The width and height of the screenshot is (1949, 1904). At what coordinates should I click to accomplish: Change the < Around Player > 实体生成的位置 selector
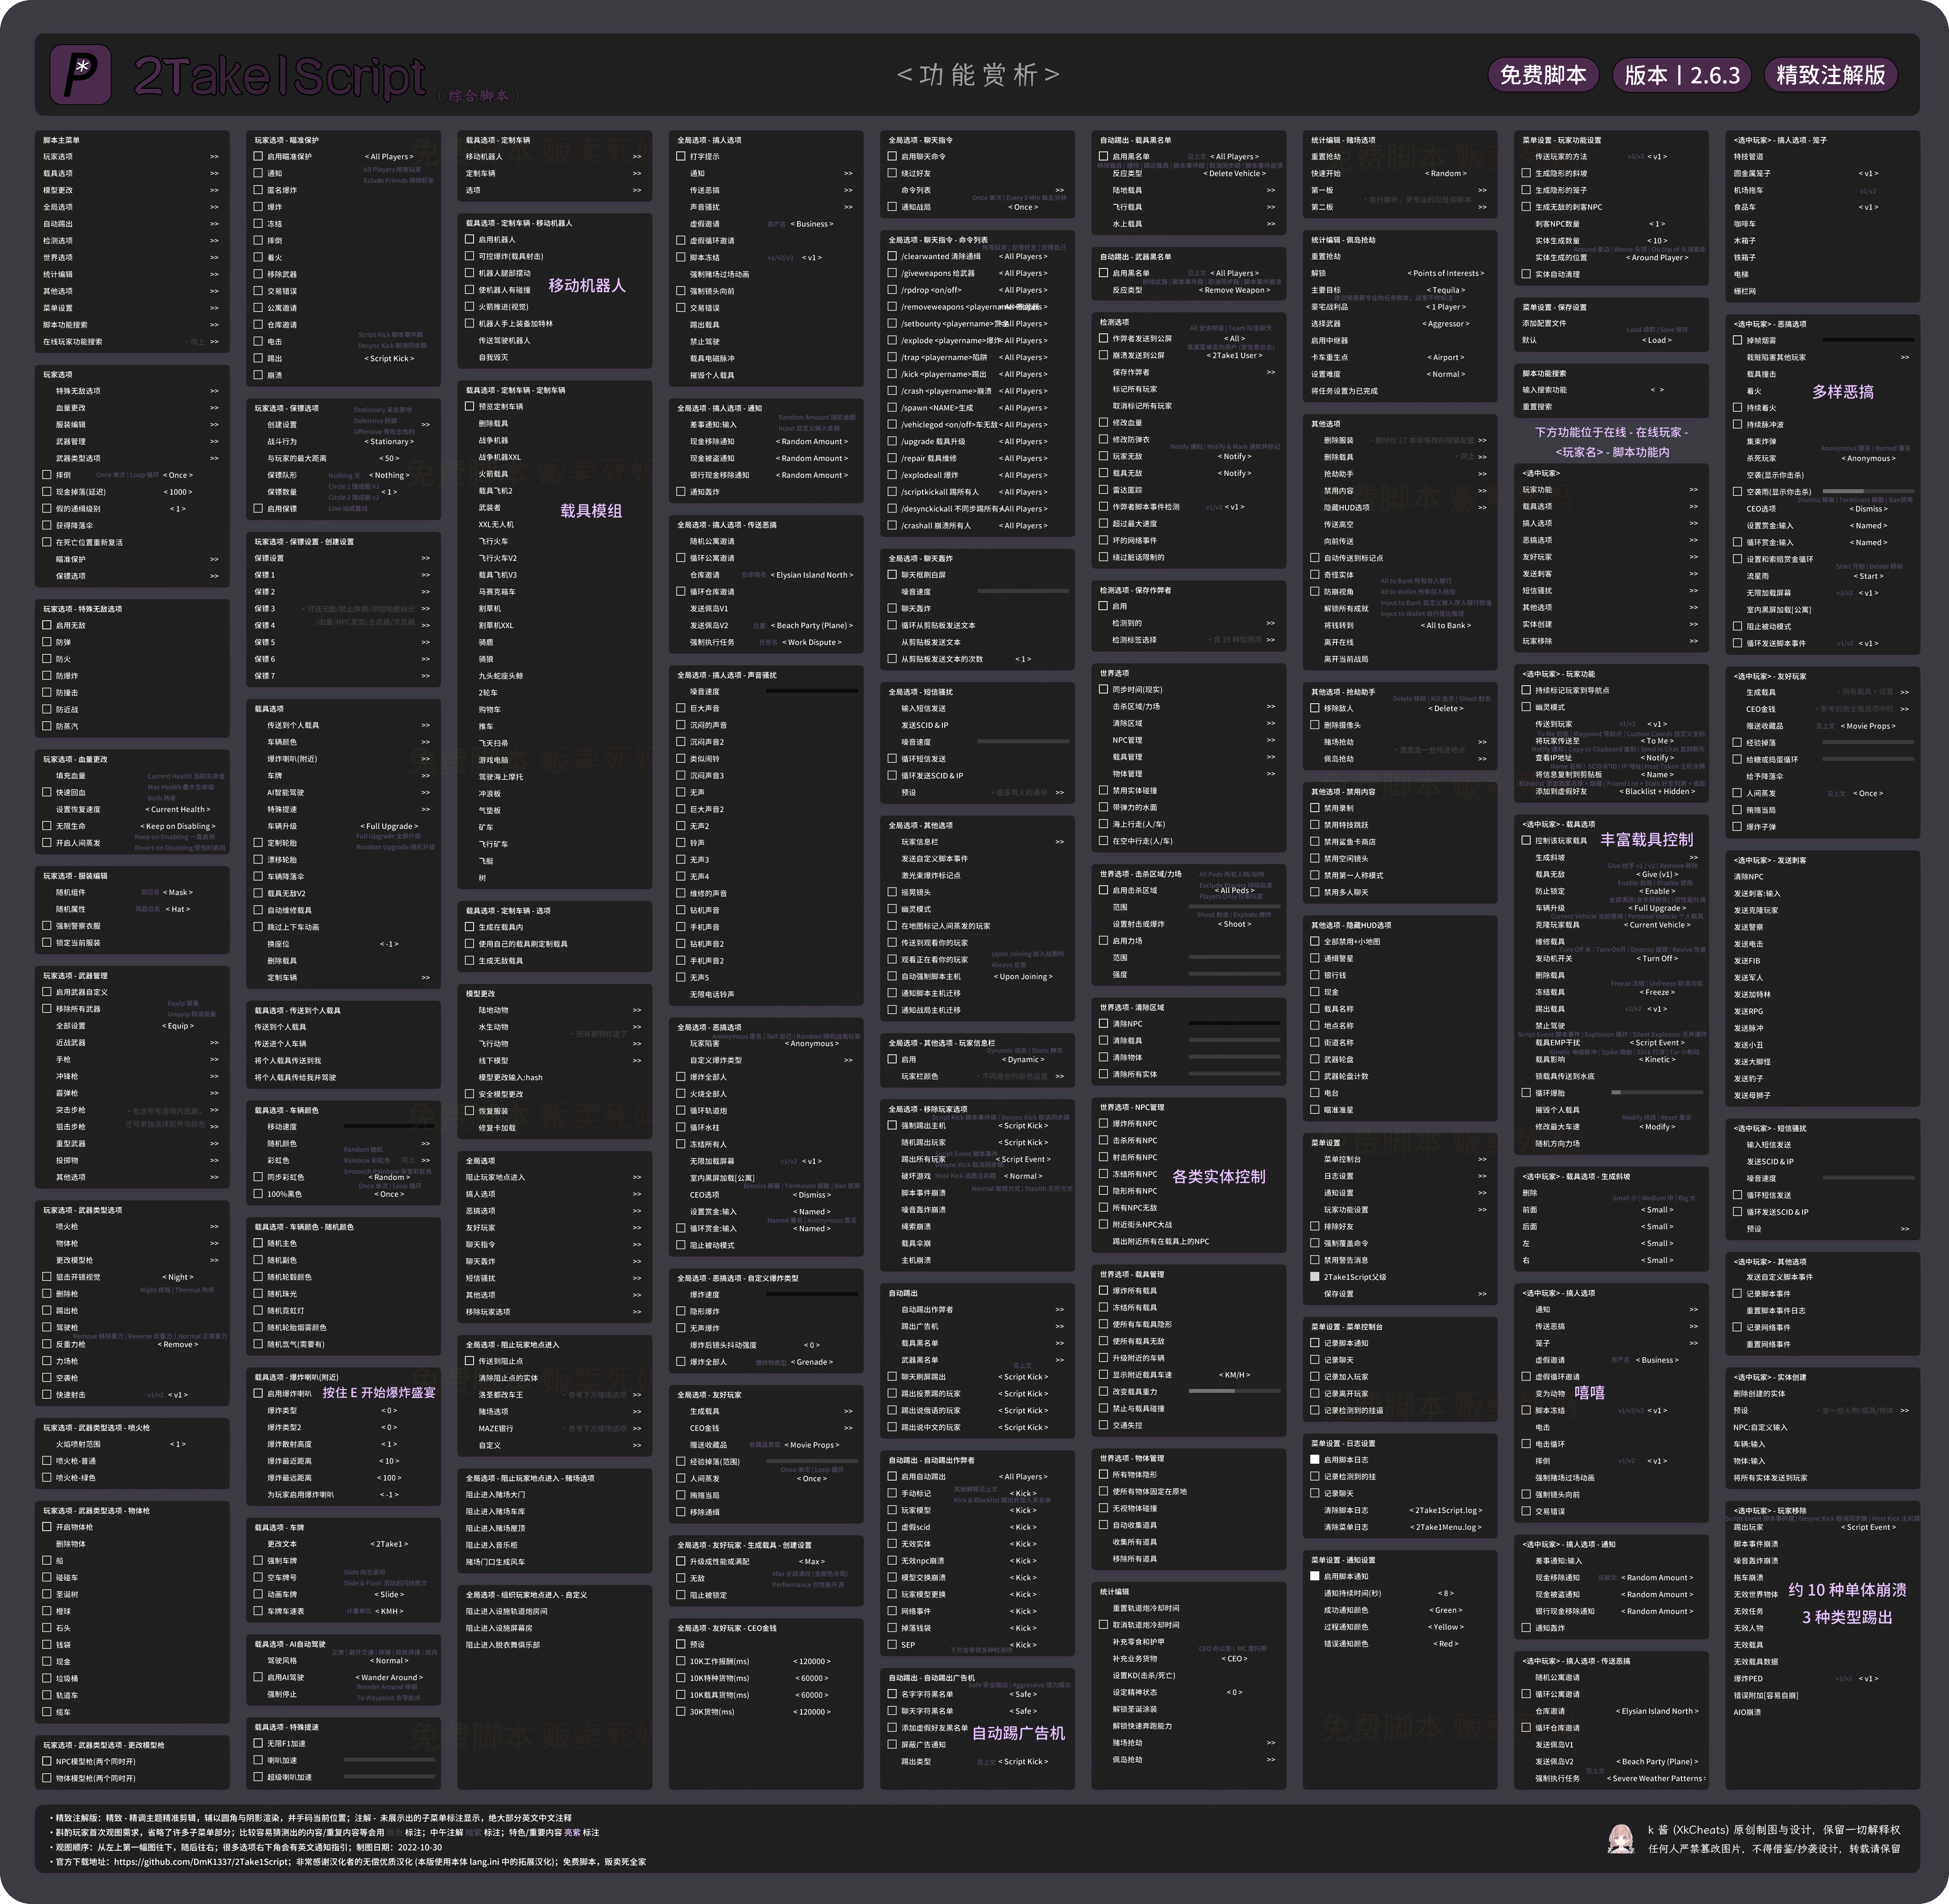1657,257
